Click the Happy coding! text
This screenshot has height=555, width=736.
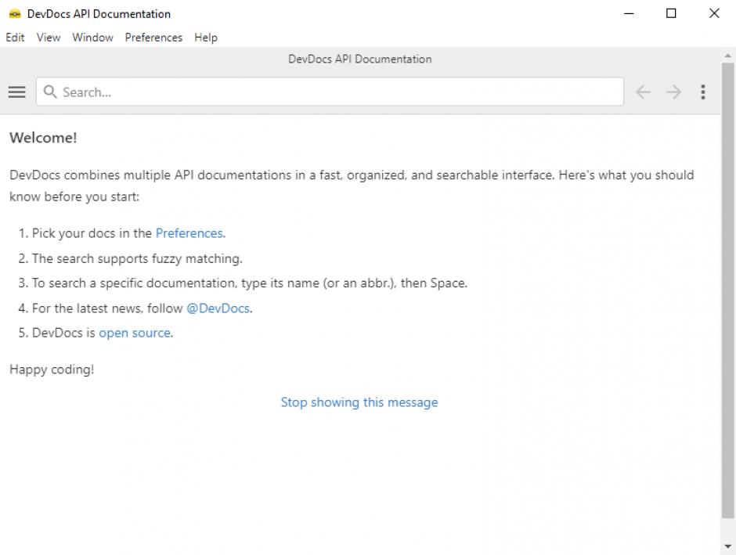(x=52, y=369)
